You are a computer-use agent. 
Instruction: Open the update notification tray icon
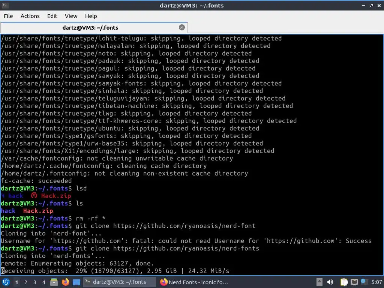pos(363,282)
